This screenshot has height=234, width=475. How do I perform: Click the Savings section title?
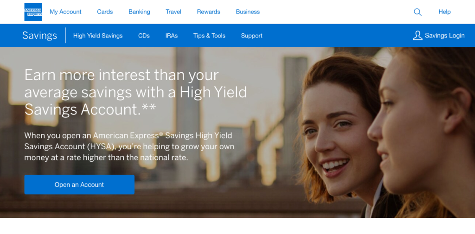(39, 35)
